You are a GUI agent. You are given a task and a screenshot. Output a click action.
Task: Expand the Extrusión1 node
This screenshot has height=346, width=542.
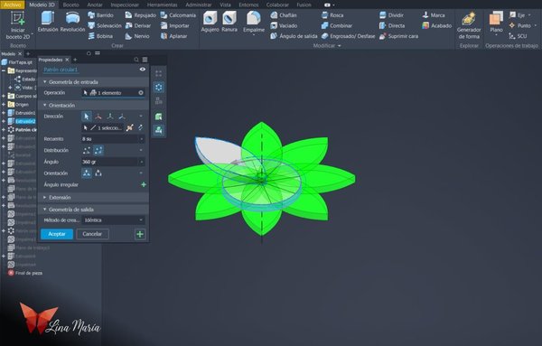(4, 113)
